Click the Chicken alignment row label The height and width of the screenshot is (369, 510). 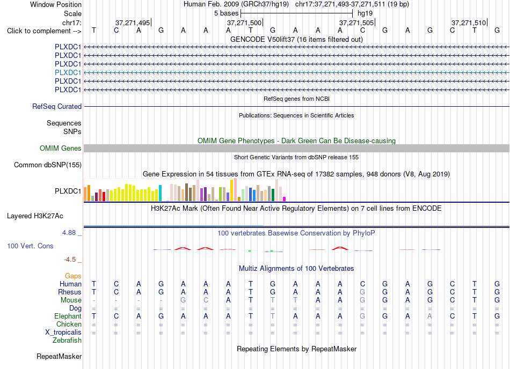click(69, 324)
